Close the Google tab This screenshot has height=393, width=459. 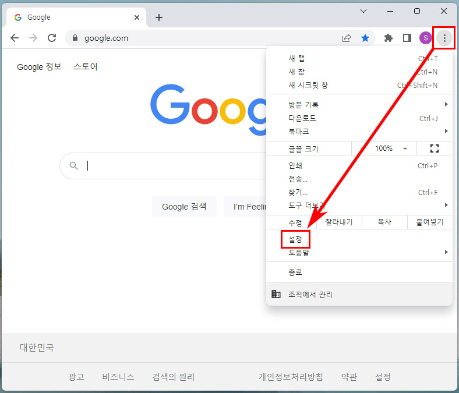coord(137,17)
